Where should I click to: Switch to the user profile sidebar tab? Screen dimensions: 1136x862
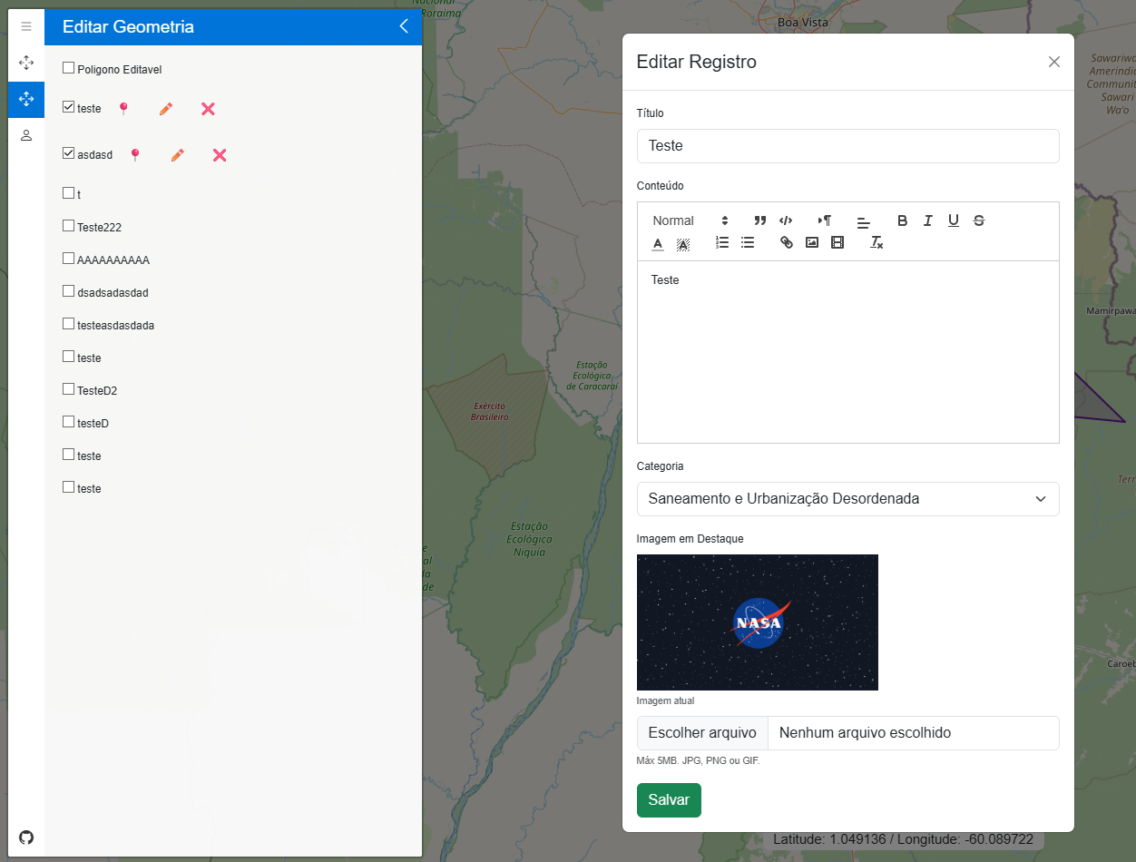(x=26, y=135)
